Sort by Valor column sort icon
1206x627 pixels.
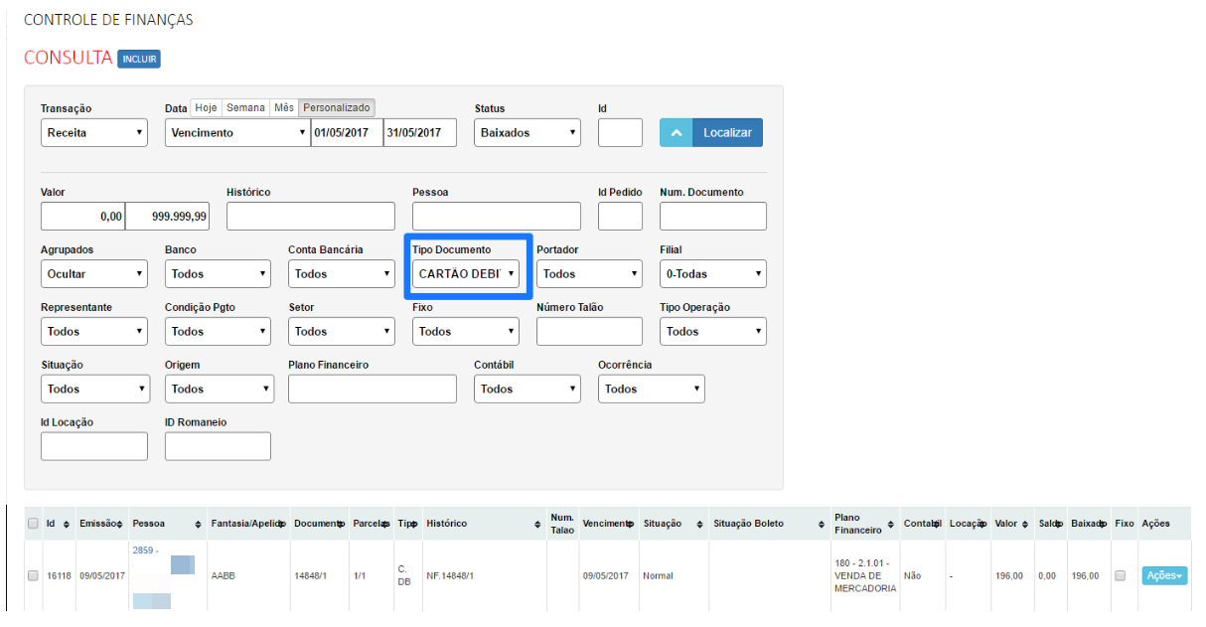tap(1025, 524)
